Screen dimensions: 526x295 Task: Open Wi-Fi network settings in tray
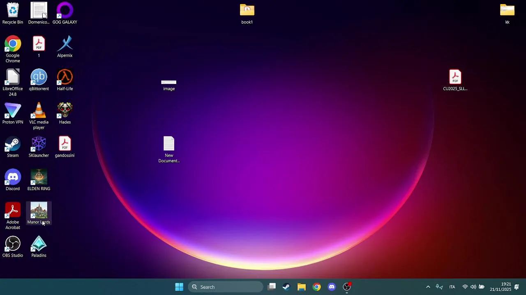point(465,287)
